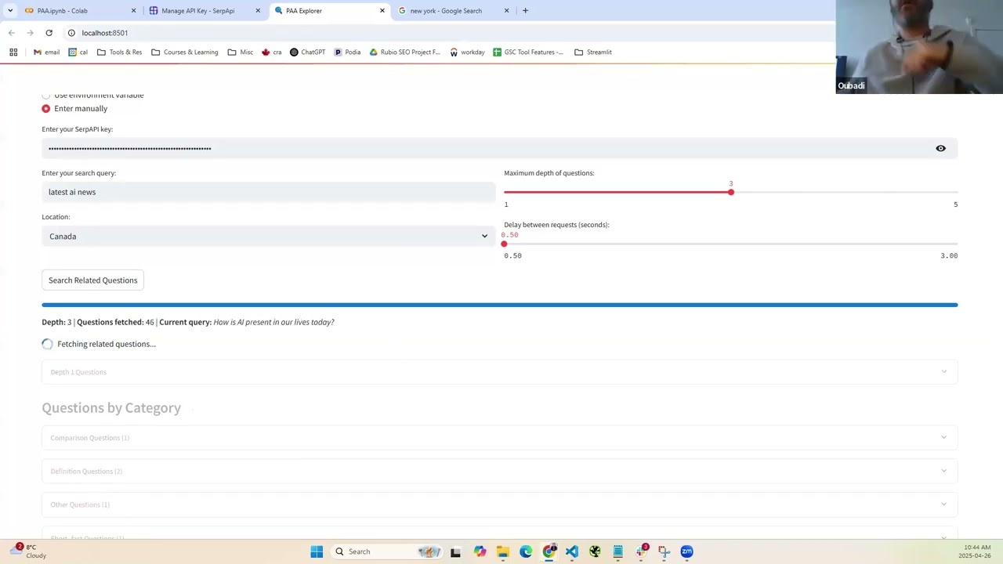Expand the Definition Questions (2) section

coord(500,471)
